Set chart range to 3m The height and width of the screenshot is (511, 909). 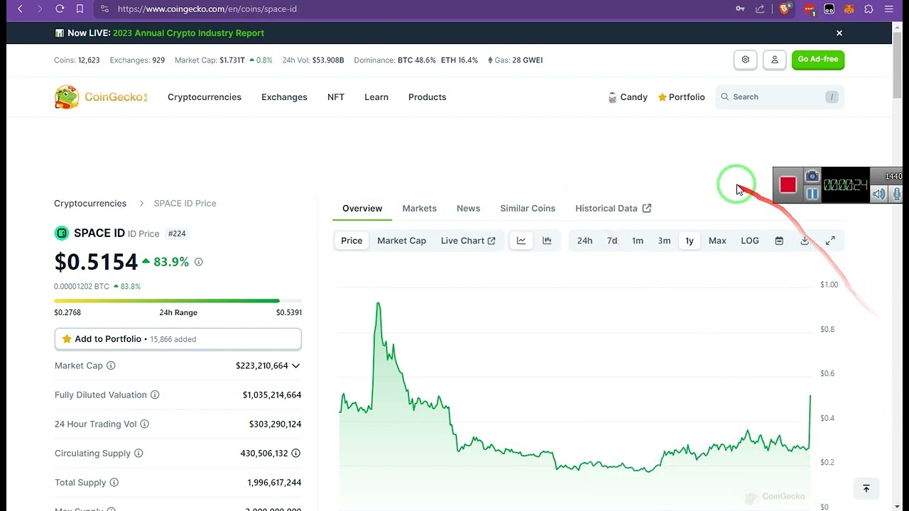click(664, 241)
